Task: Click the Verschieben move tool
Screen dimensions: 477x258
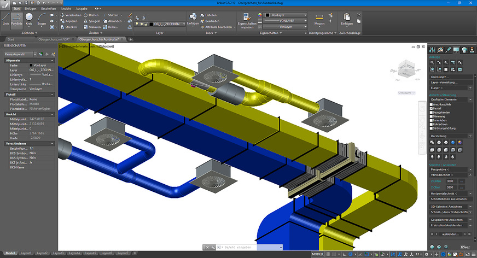Action: [71, 15]
